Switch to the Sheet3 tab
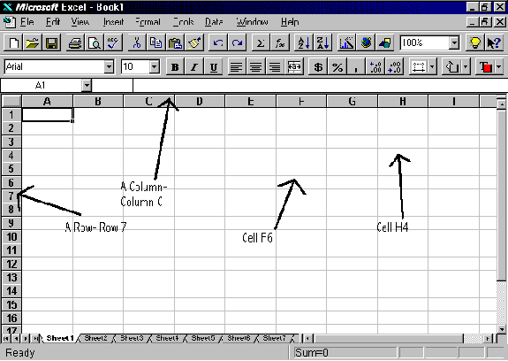The height and width of the screenshot is (361, 508). tap(132, 338)
